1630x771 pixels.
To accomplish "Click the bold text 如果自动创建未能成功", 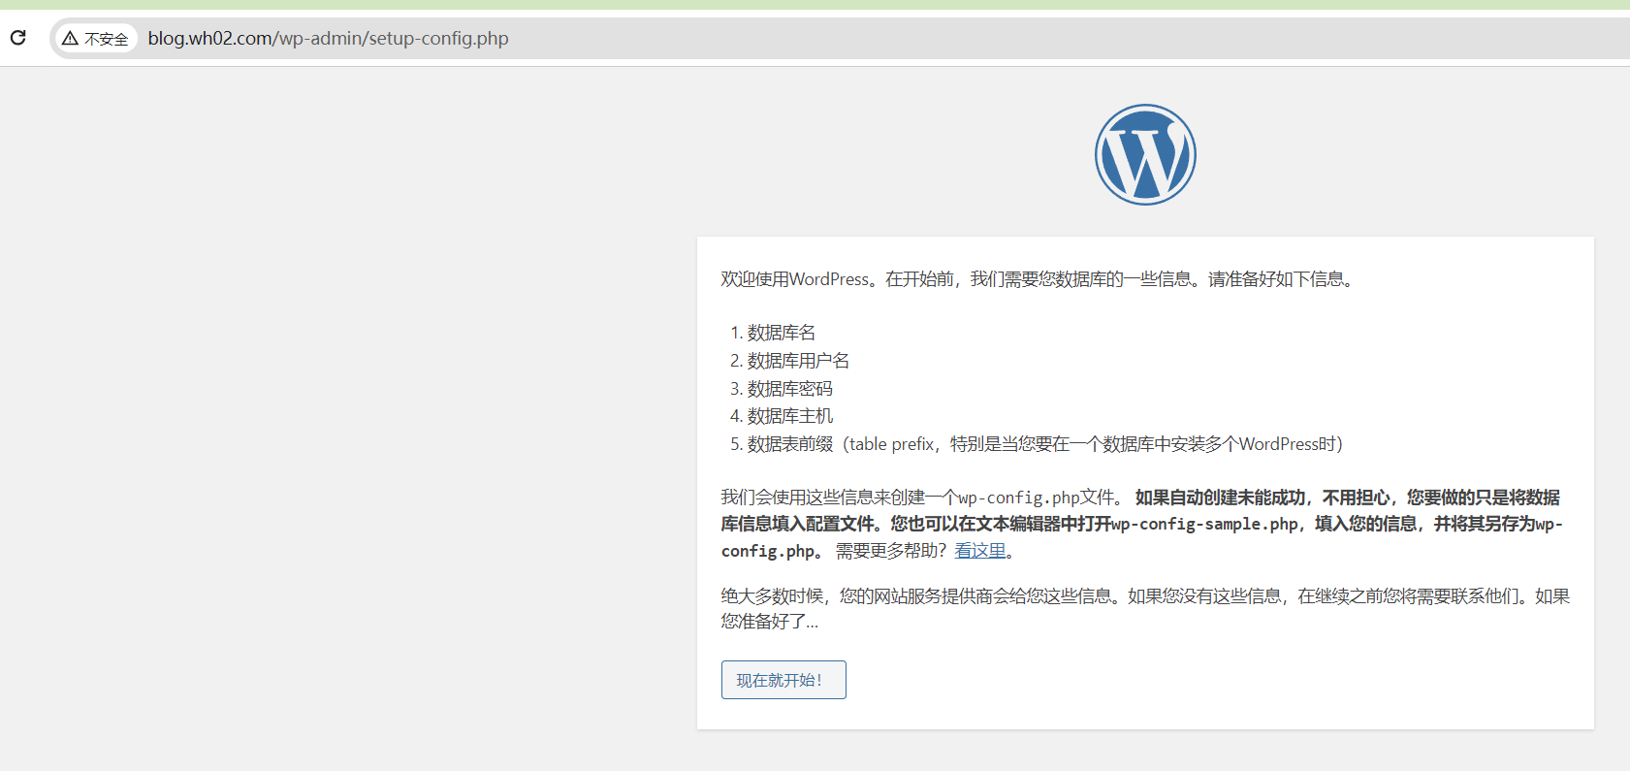I will point(1220,498).
